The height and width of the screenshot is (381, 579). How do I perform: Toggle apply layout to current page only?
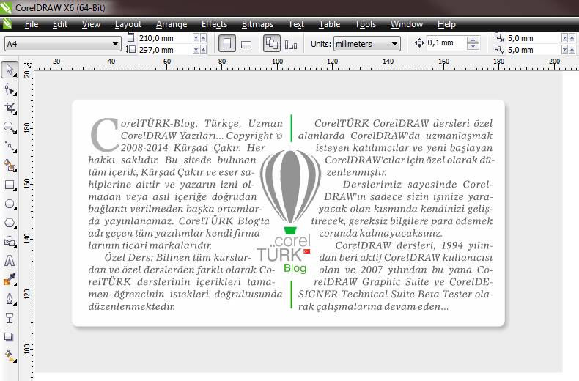(291, 45)
